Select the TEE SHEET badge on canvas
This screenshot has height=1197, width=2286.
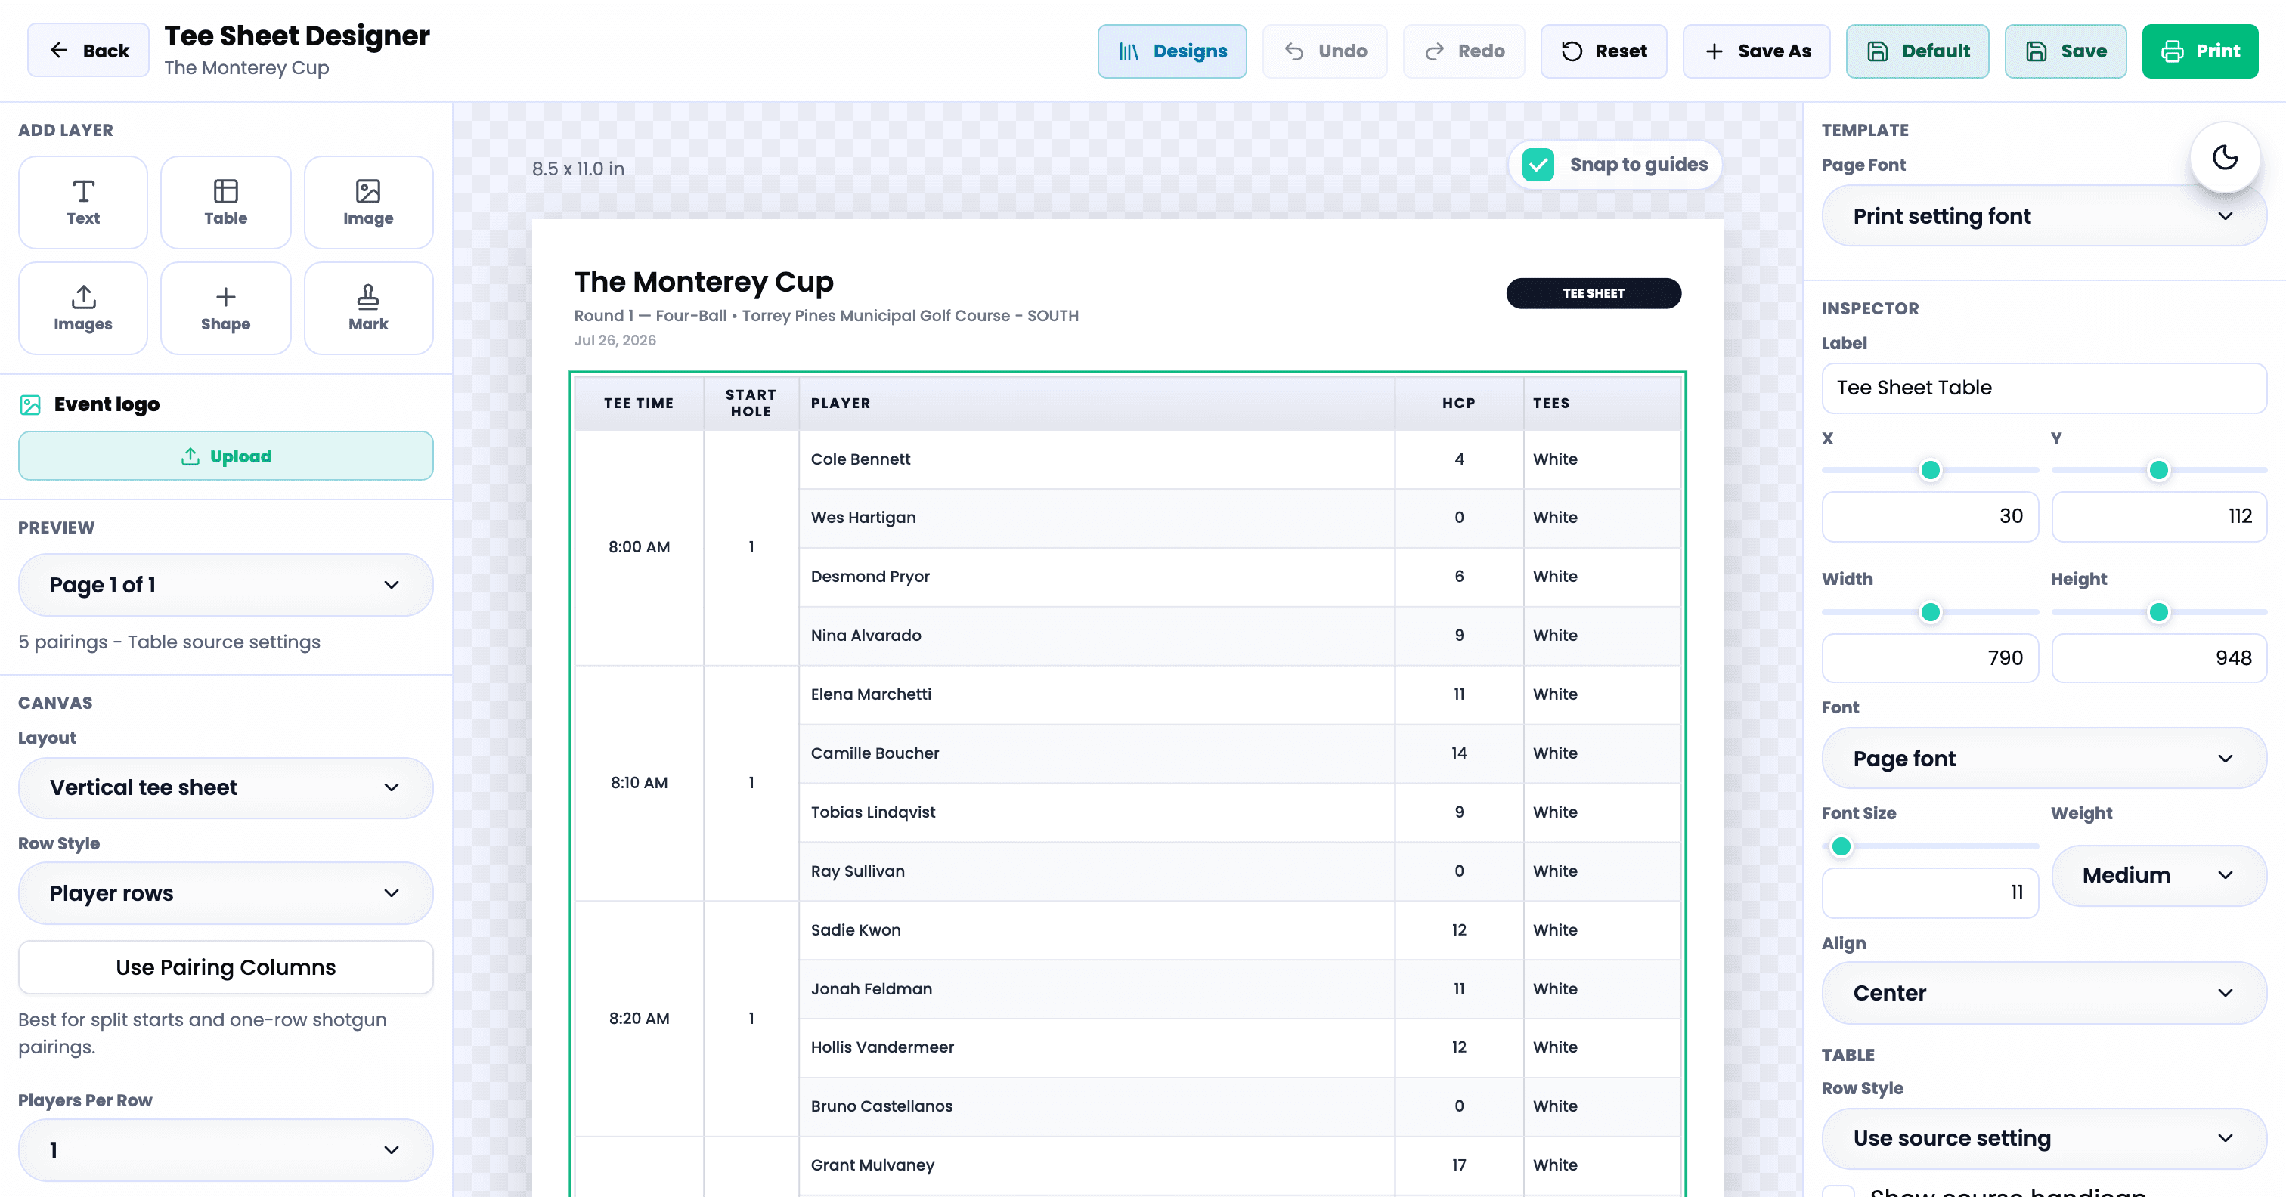pos(1593,292)
